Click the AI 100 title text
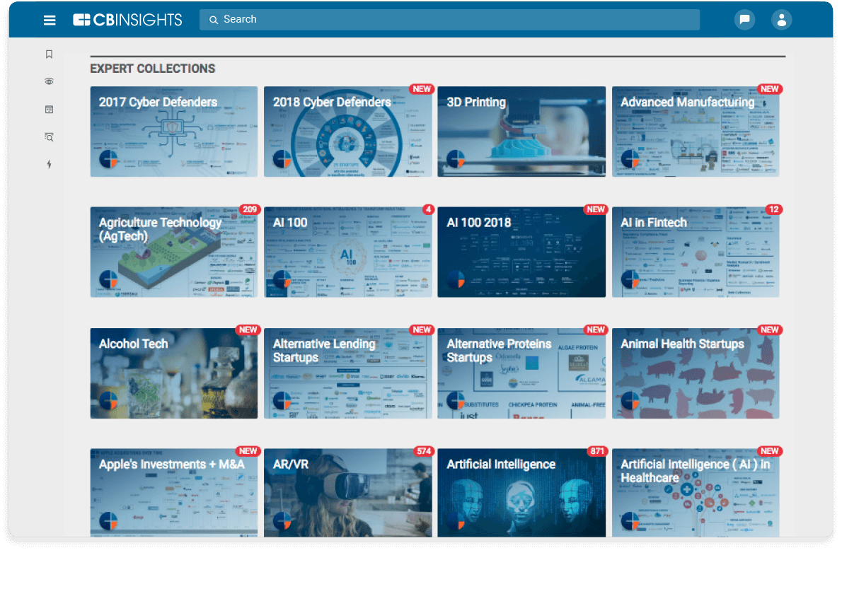 point(290,223)
